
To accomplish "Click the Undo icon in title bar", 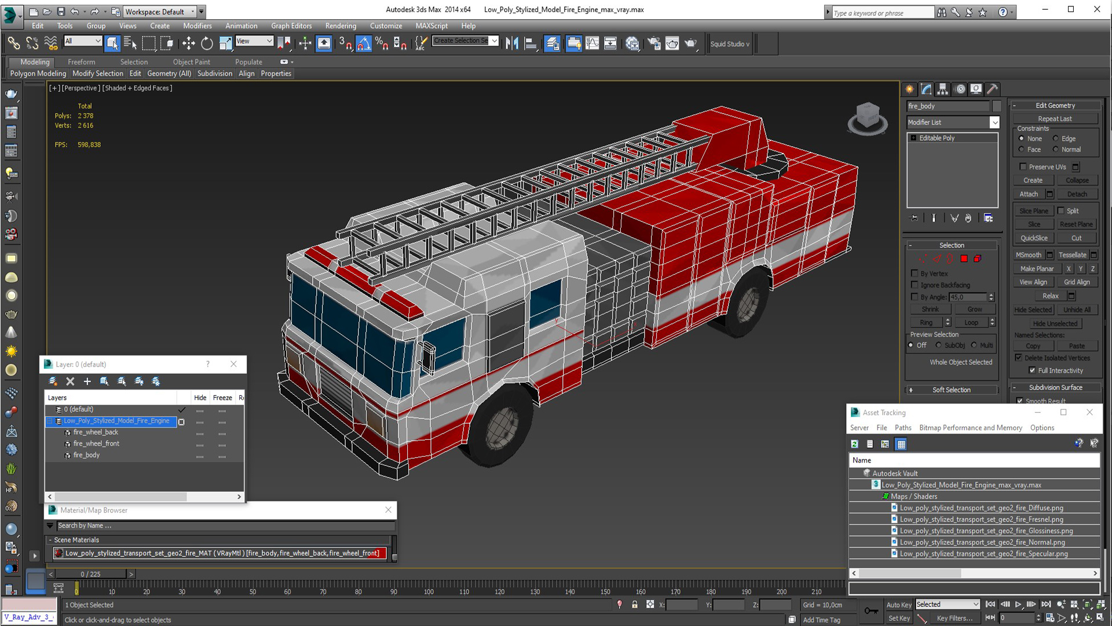I will click(75, 12).
